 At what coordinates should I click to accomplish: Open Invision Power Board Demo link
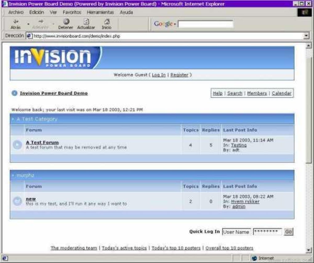click(x=54, y=93)
